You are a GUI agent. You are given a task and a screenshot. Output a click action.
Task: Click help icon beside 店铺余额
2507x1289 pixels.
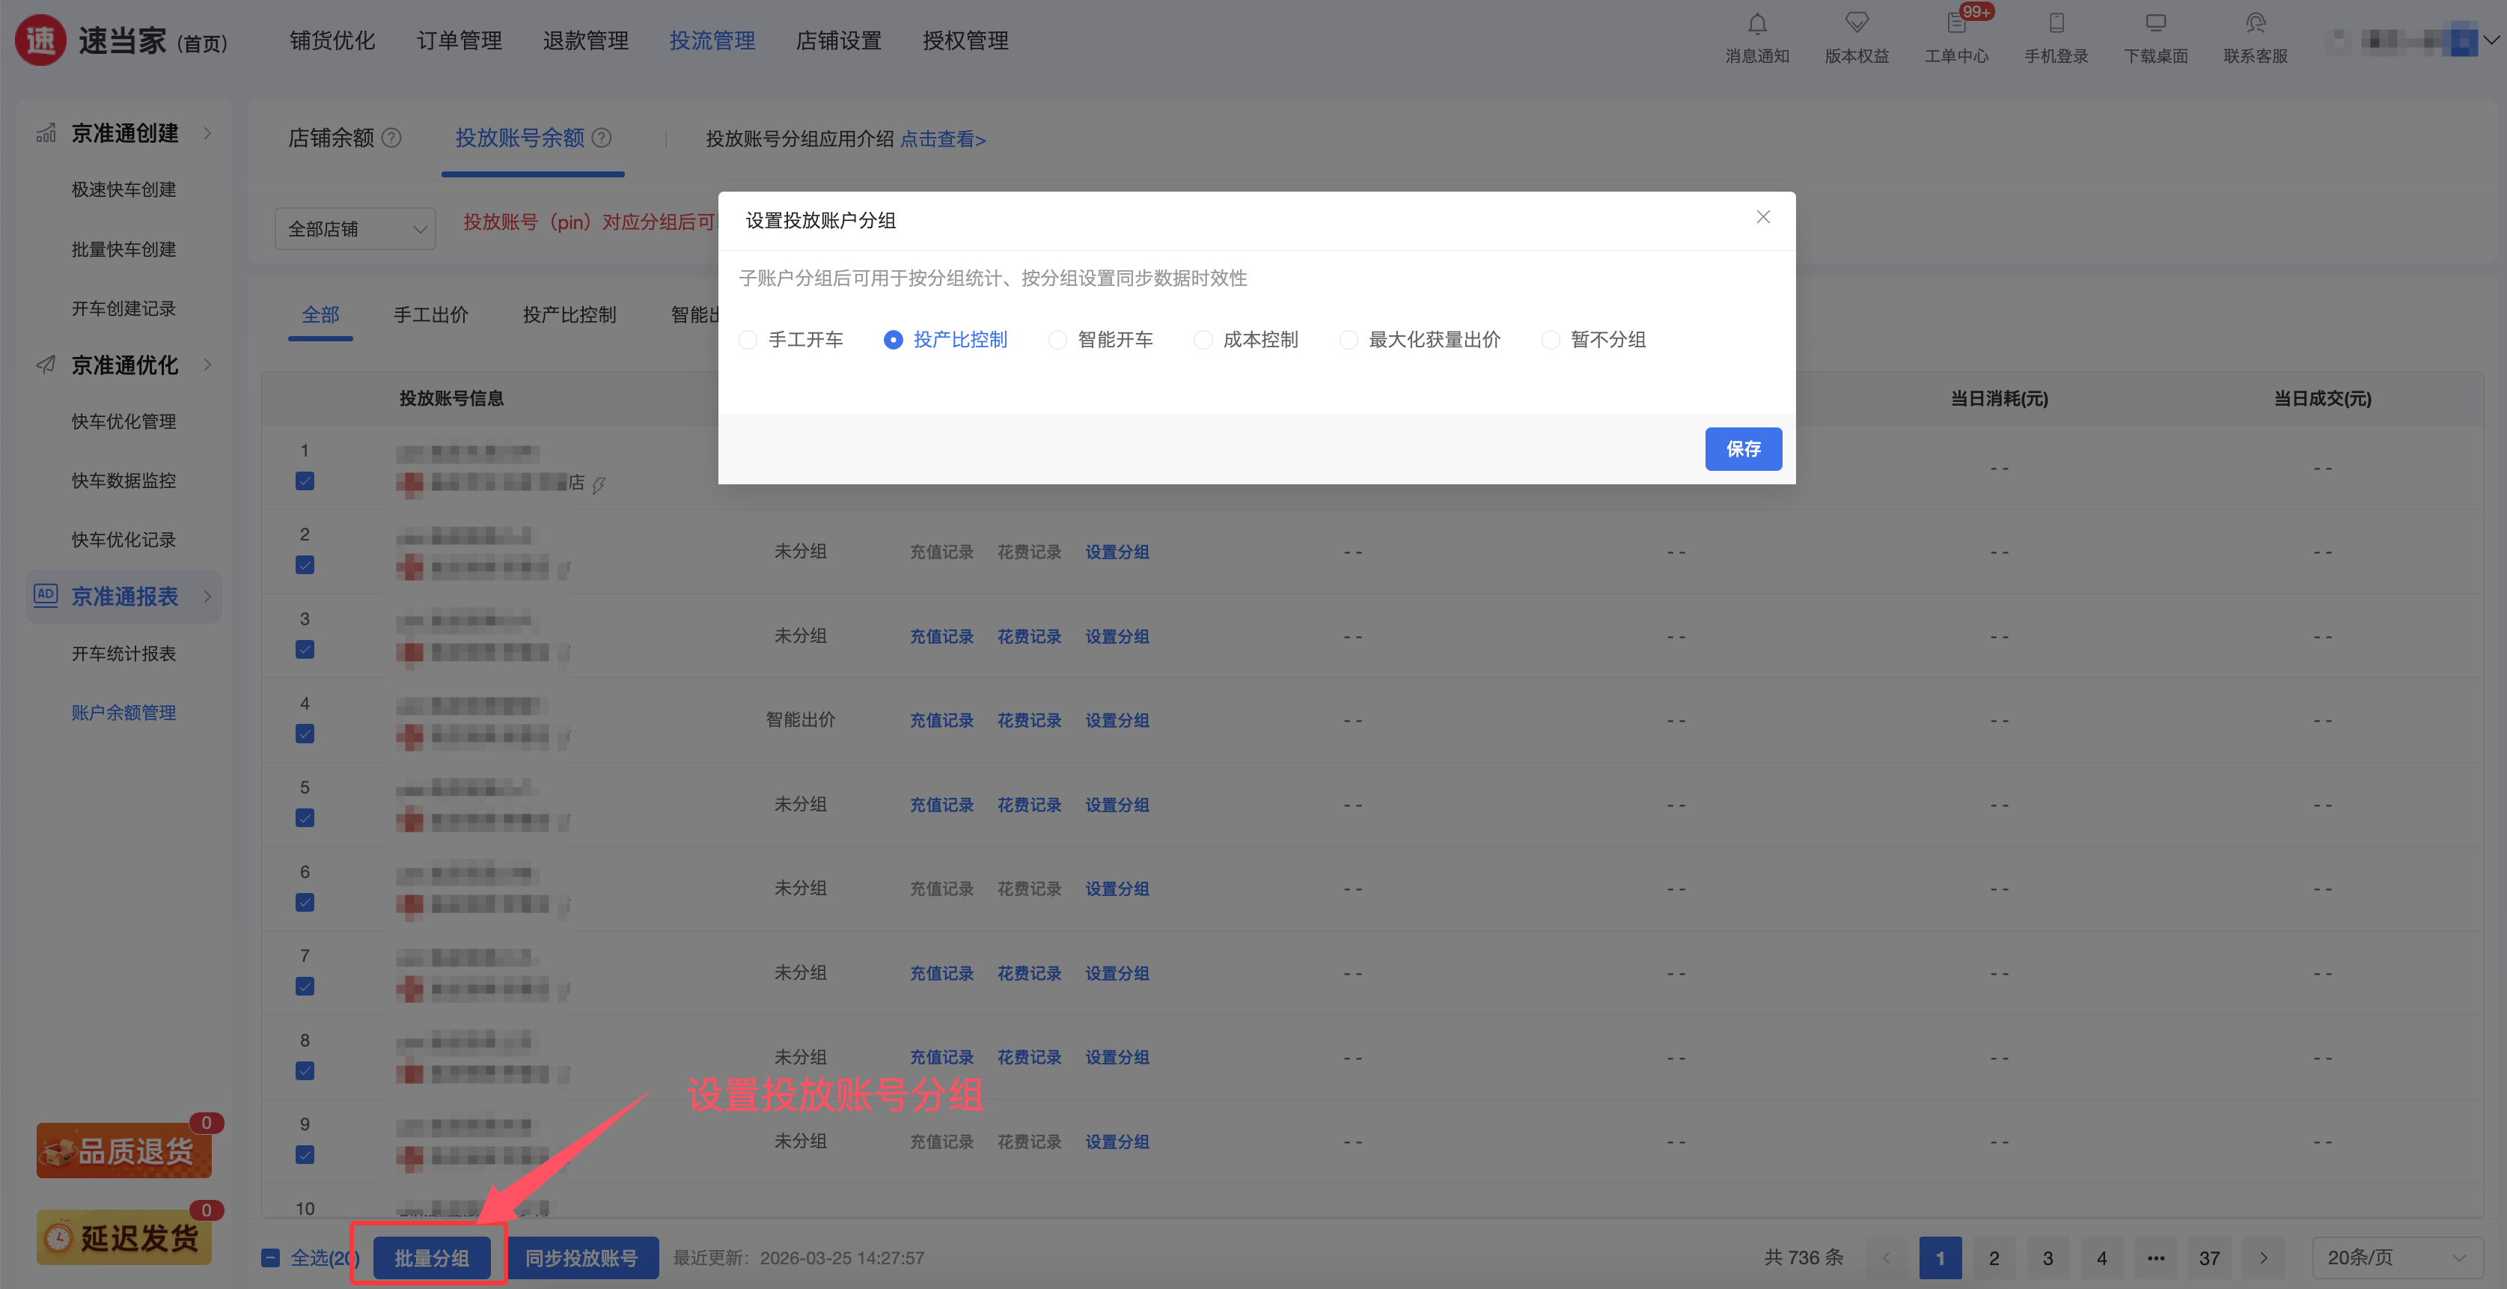pos(391,138)
